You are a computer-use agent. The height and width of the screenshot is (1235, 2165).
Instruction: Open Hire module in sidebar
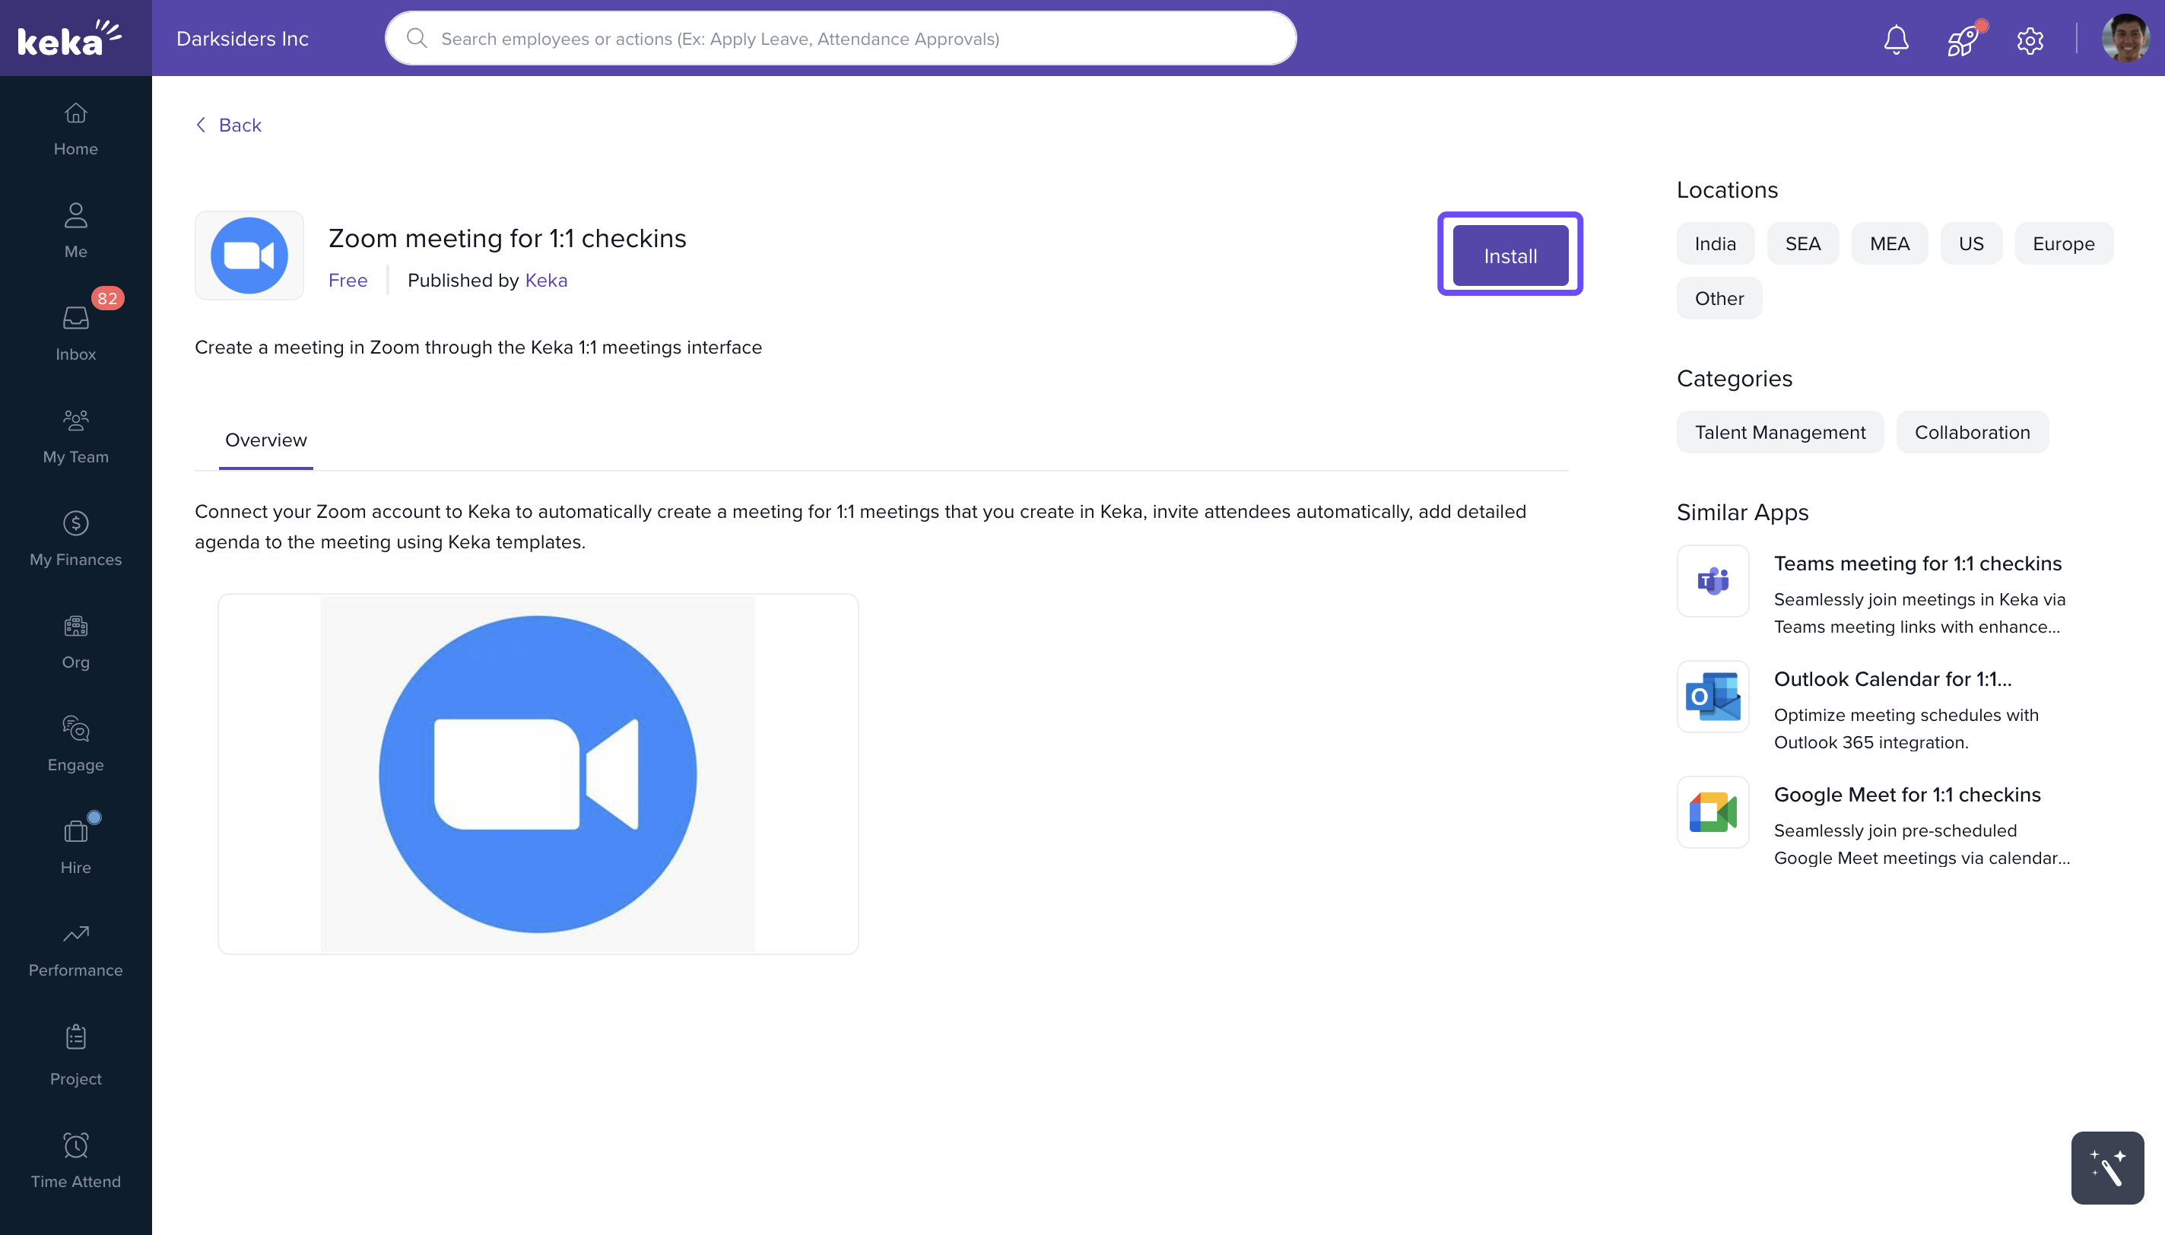tap(75, 846)
